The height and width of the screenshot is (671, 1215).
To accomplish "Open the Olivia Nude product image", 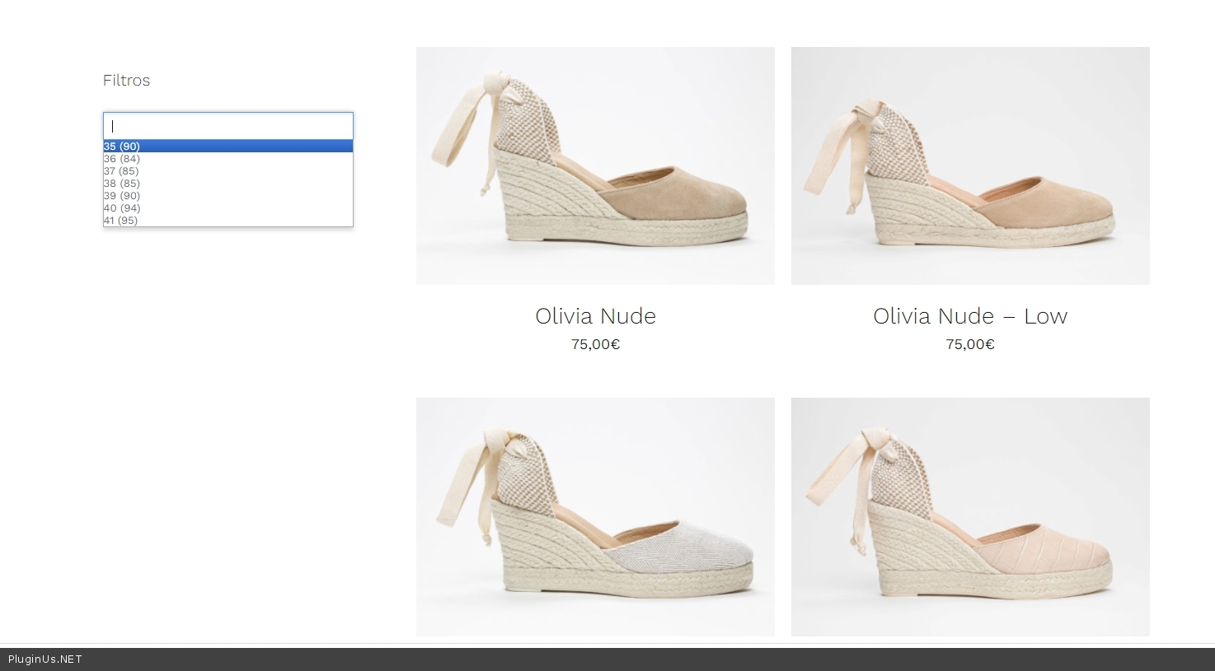I will (x=595, y=165).
